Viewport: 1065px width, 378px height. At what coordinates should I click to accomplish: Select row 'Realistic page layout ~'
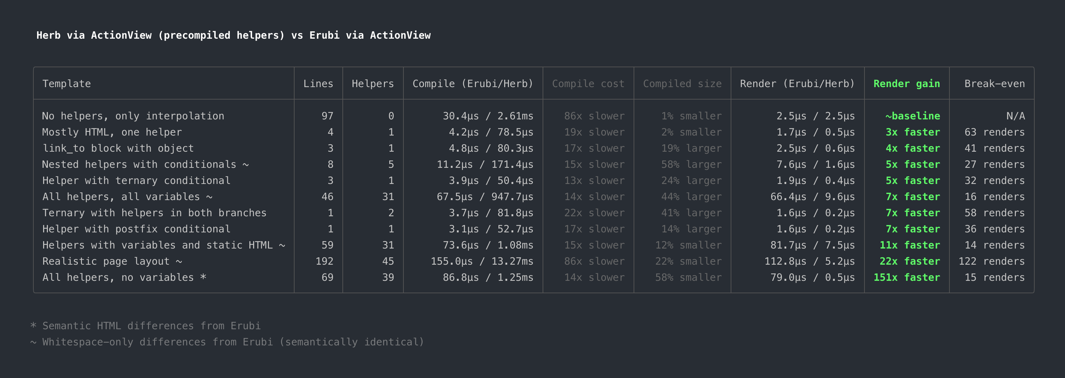pos(533,261)
